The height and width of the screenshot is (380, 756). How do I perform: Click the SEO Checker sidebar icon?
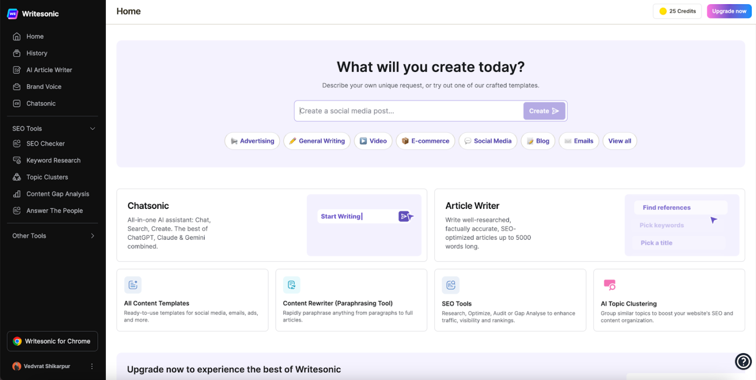17,144
